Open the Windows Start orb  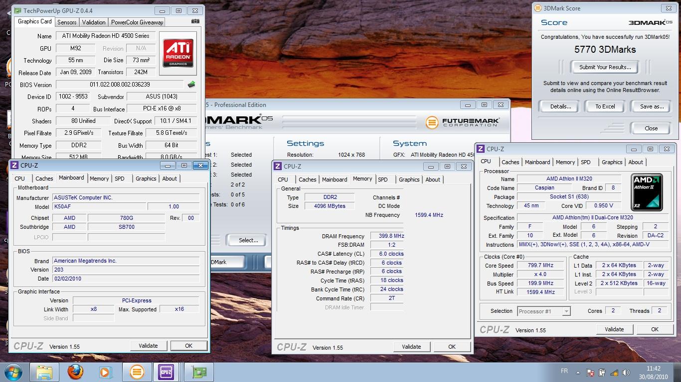(x=13, y=372)
